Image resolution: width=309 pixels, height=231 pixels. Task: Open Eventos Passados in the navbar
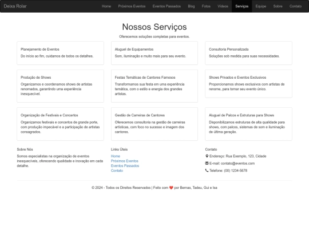coord(167,6)
